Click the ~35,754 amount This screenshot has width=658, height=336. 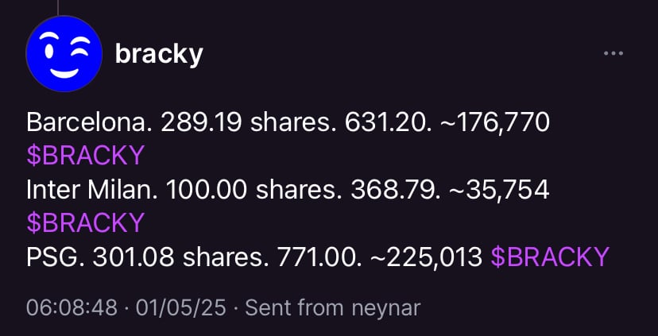pos(499,190)
